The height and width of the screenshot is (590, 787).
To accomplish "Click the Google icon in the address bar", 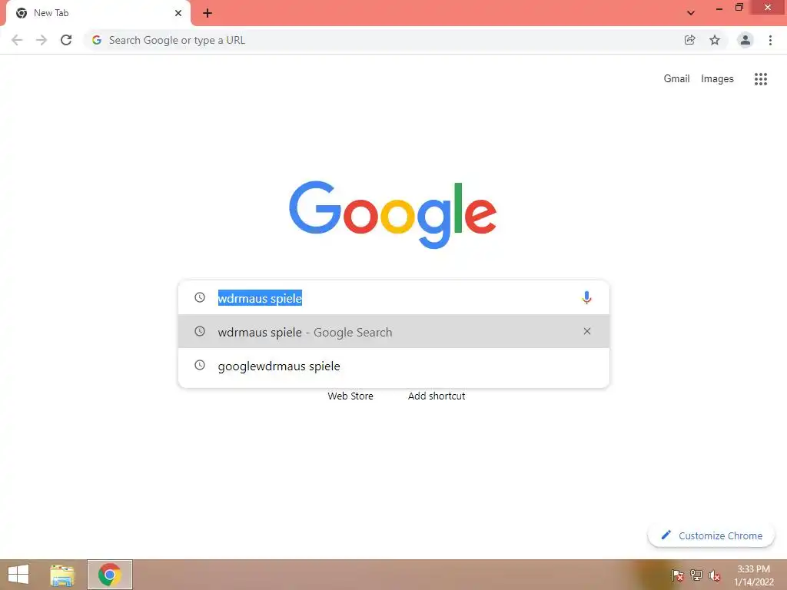I will click(x=97, y=40).
